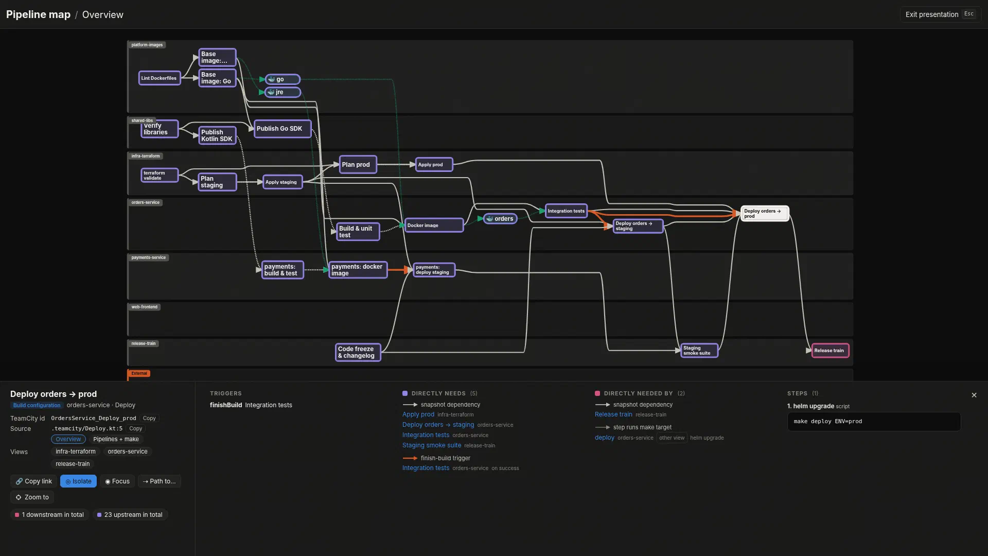This screenshot has height=556, width=988.
Task: Switch to the Pipelines + make view
Action: 116,439
